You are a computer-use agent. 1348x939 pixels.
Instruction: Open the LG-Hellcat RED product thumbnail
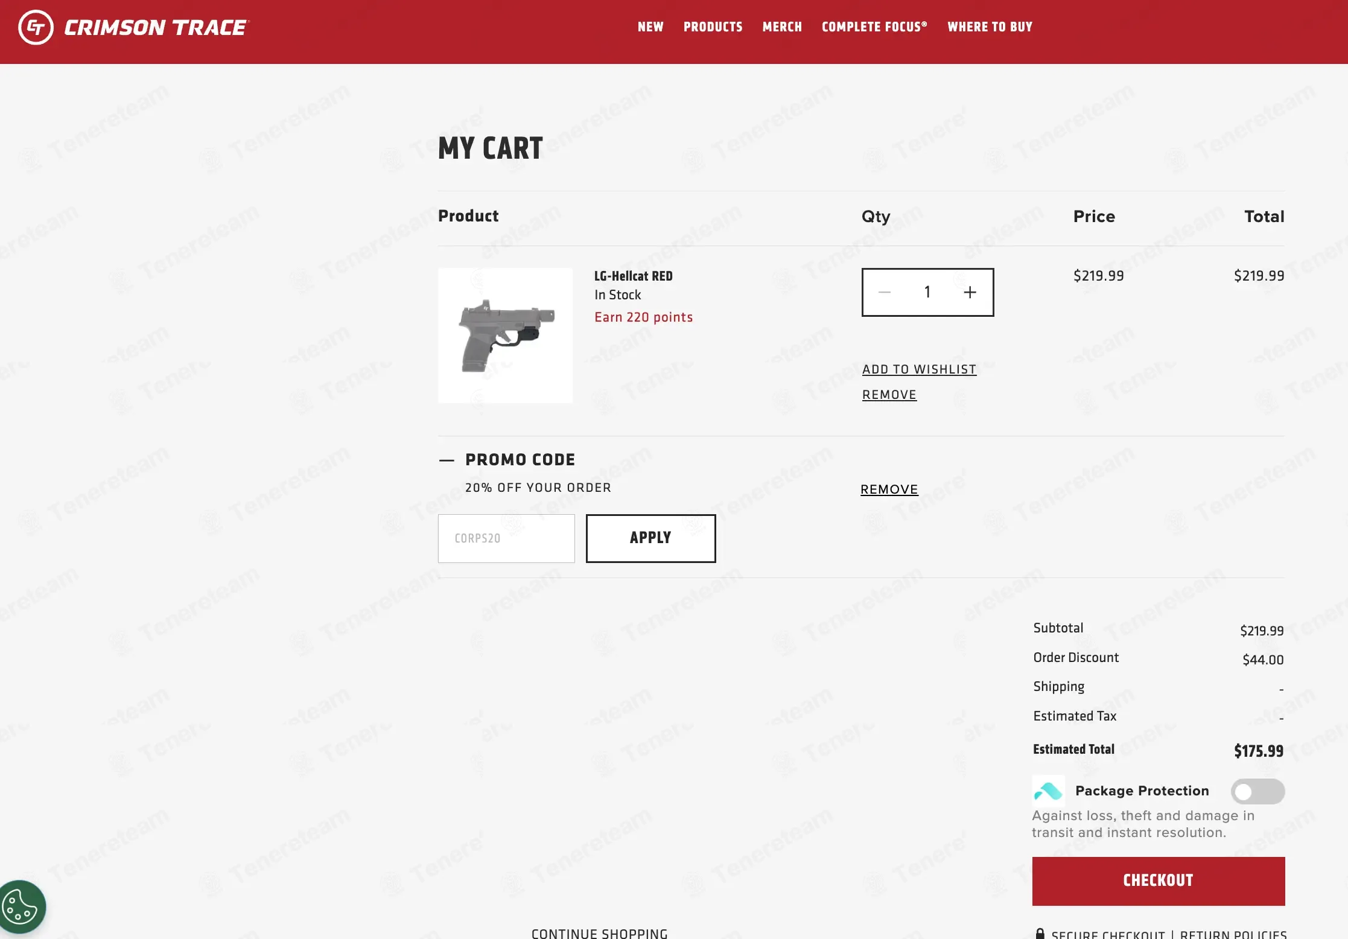tap(505, 336)
